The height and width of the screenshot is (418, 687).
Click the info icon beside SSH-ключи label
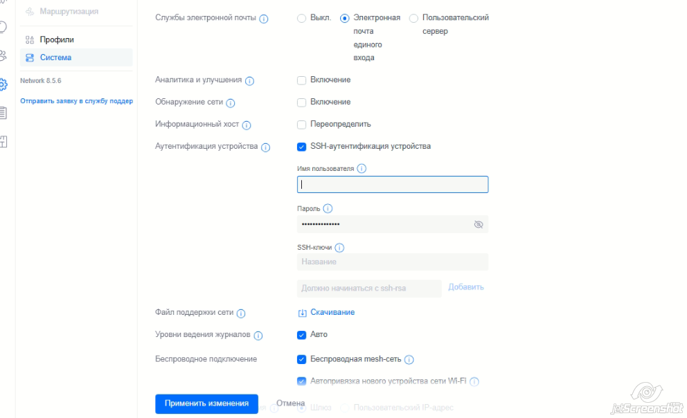pos(339,248)
